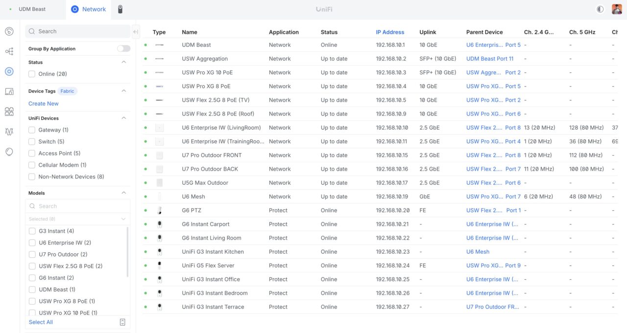627x333 pixels.
Task: Check the Cellular Modem (1) filter
Action: (32, 165)
